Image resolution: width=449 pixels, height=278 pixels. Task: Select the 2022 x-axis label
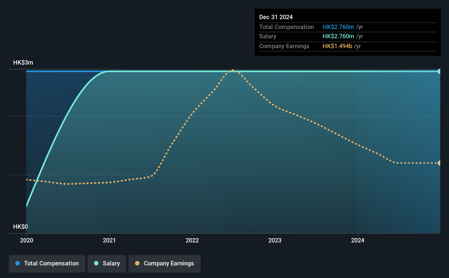[192, 240]
